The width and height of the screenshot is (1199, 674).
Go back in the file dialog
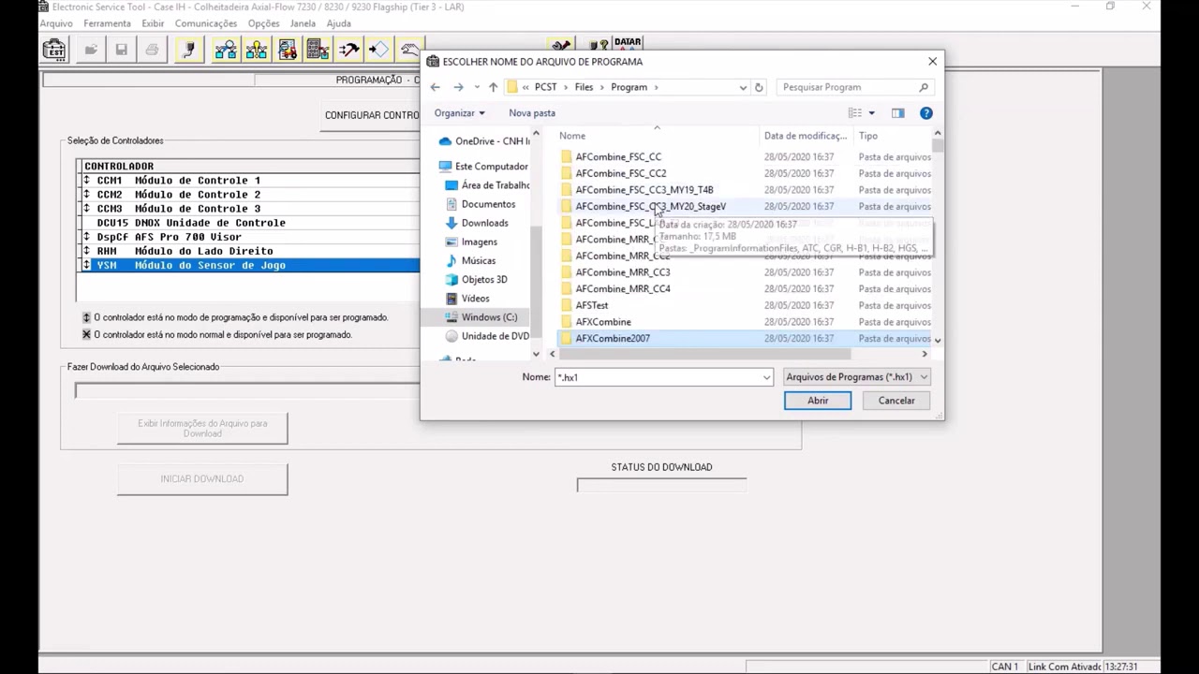[x=435, y=87]
